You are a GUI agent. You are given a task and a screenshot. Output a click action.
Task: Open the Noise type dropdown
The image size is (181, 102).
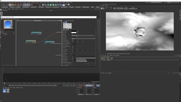click(83, 36)
